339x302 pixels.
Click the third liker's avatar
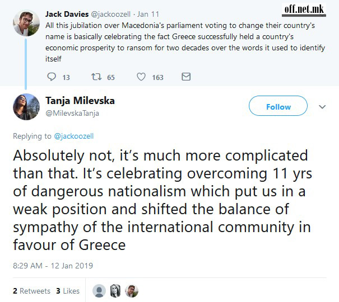[x=132, y=291]
